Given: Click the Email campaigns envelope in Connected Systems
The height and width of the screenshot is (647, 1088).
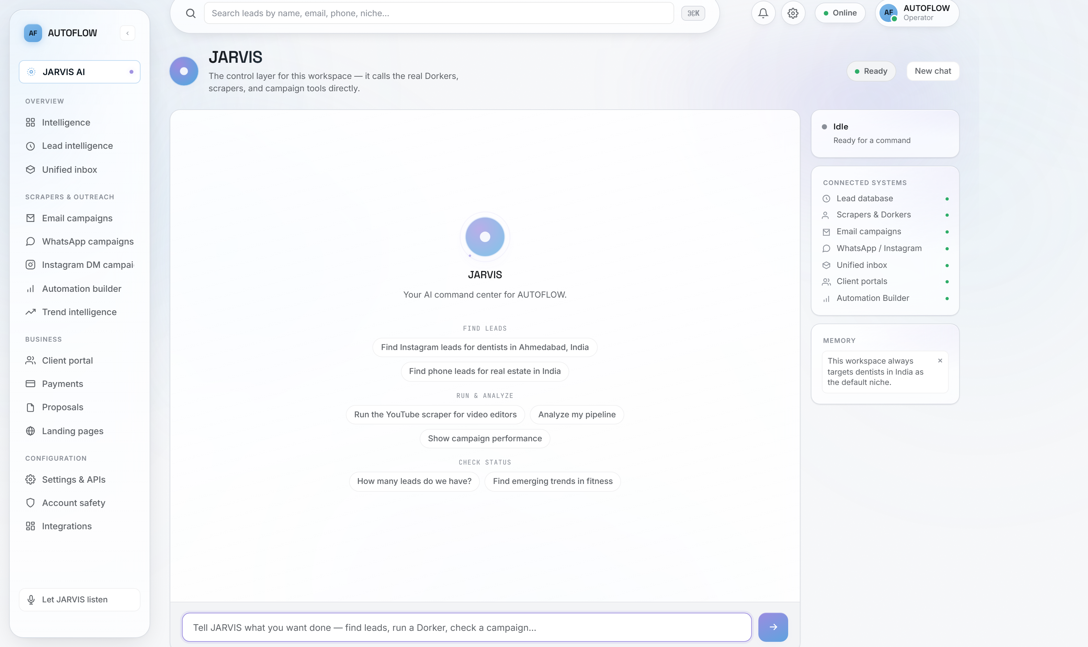Looking at the screenshot, I should tap(826, 232).
